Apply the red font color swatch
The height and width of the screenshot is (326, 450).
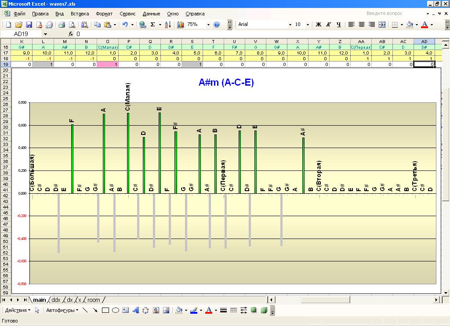(425, 25)
